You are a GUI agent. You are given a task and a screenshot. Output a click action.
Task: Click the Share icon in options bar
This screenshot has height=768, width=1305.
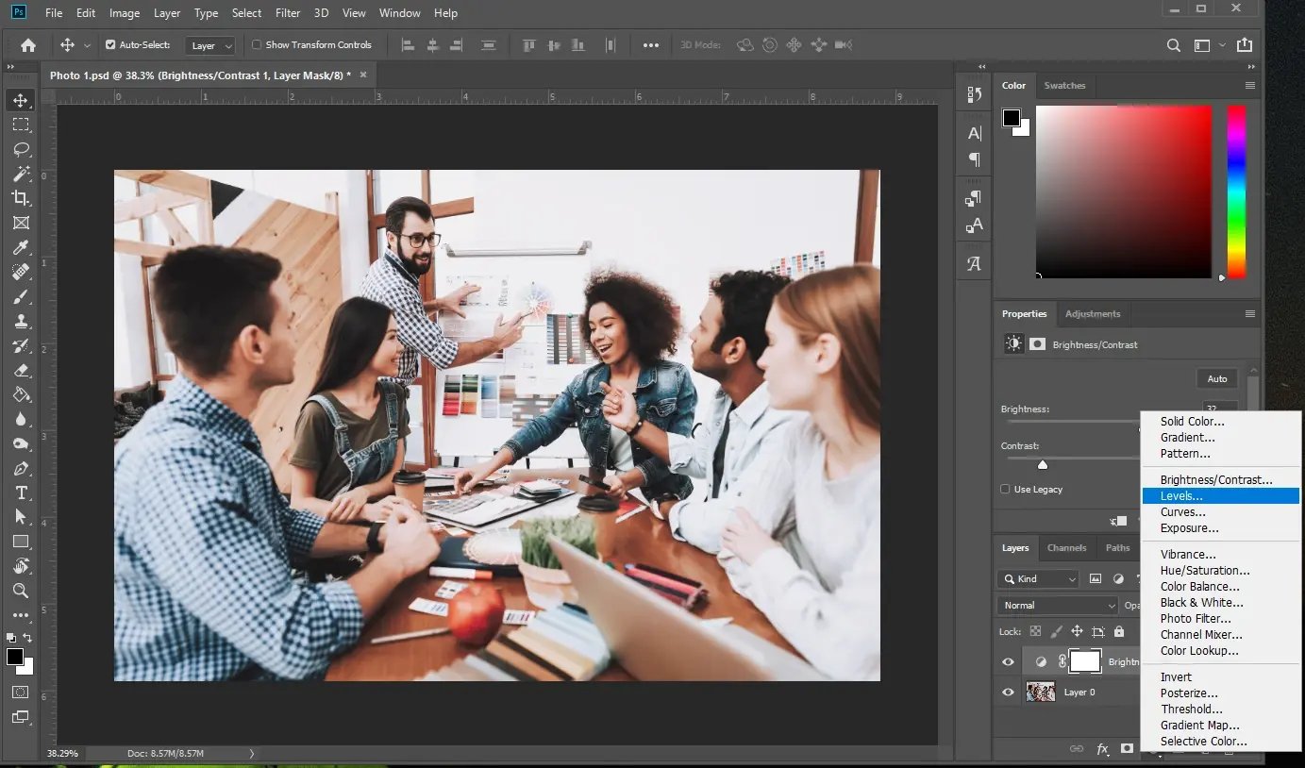1245,44
